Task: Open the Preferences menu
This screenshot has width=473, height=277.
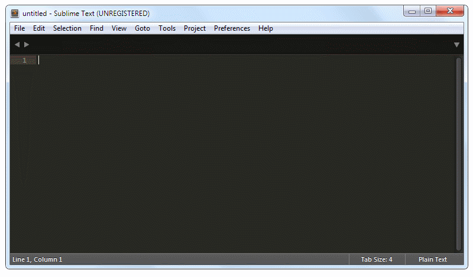Action: [x=232, y=28]
